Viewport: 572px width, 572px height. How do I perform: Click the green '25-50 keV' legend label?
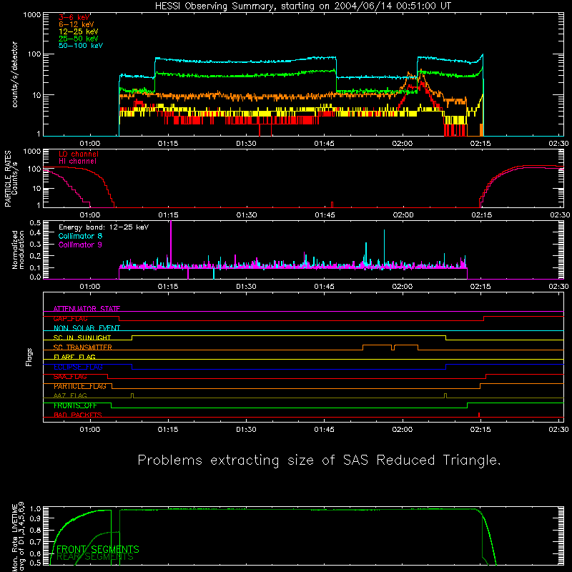click(78, 39)
